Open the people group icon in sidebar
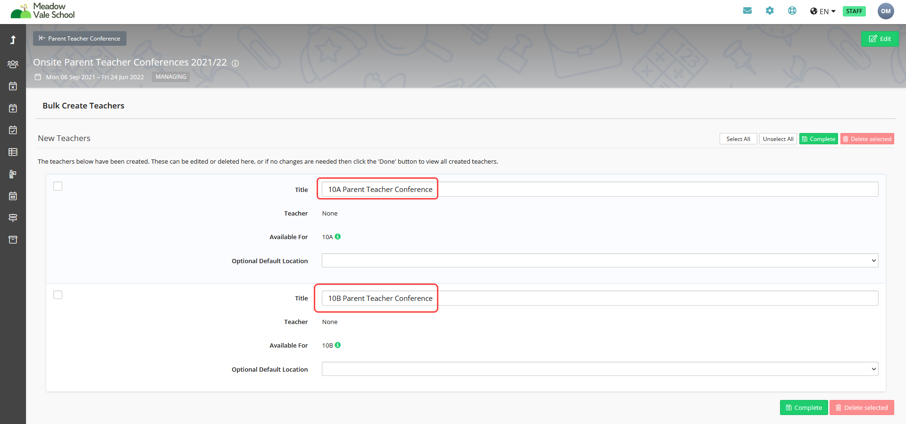 [x=13, y=64]
